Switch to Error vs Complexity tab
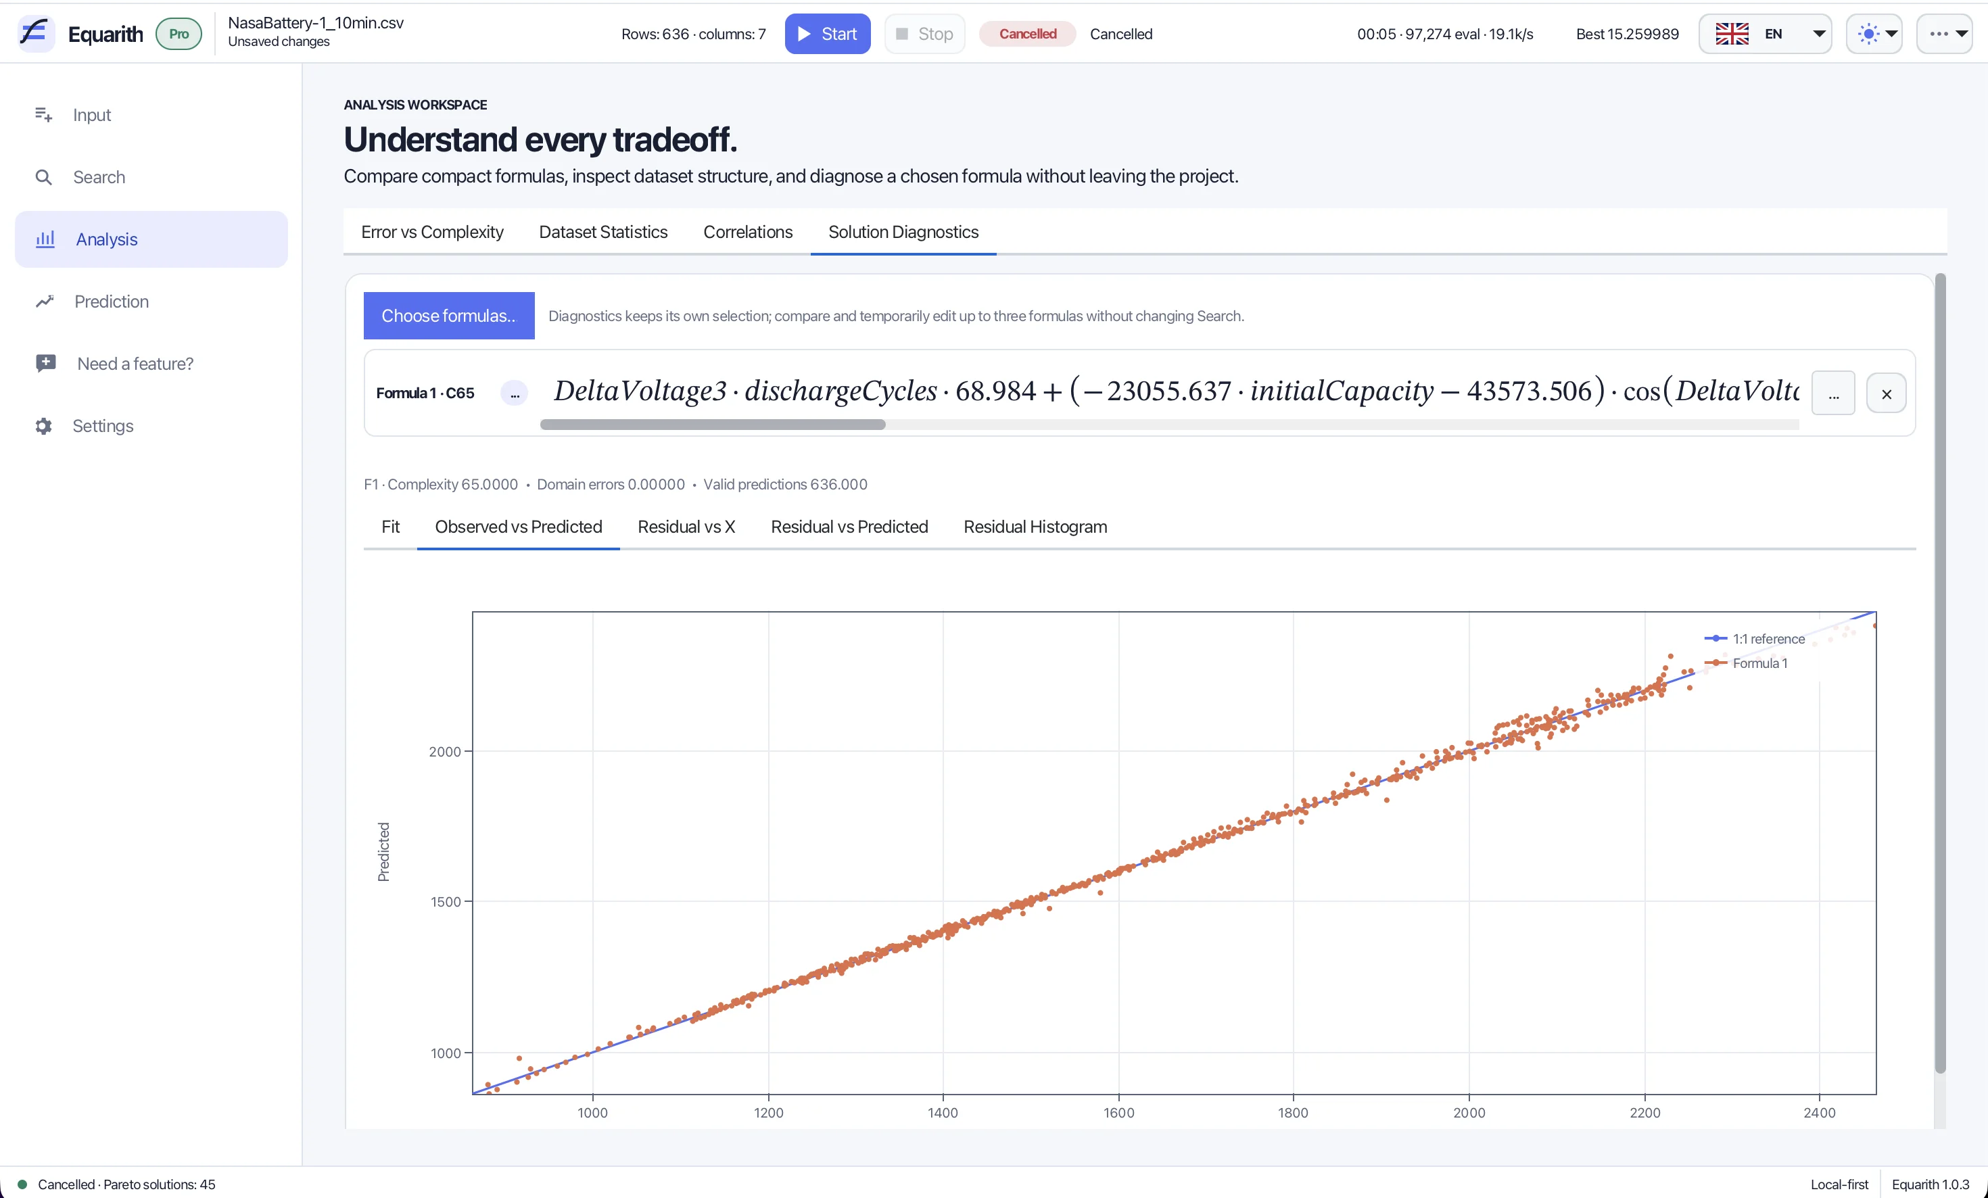The image size is (1988, 1198). click(431, 231)
